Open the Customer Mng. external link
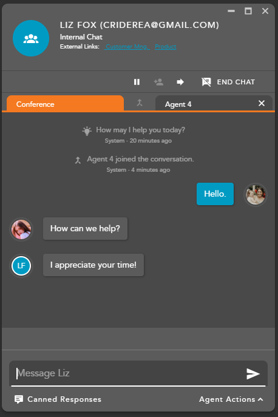This screenshot has height=417, width=278. pyautogui.click(x=127, y=47)
